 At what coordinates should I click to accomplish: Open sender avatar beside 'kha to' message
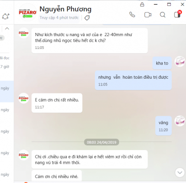pyautogui.click(x=180, y=61)
